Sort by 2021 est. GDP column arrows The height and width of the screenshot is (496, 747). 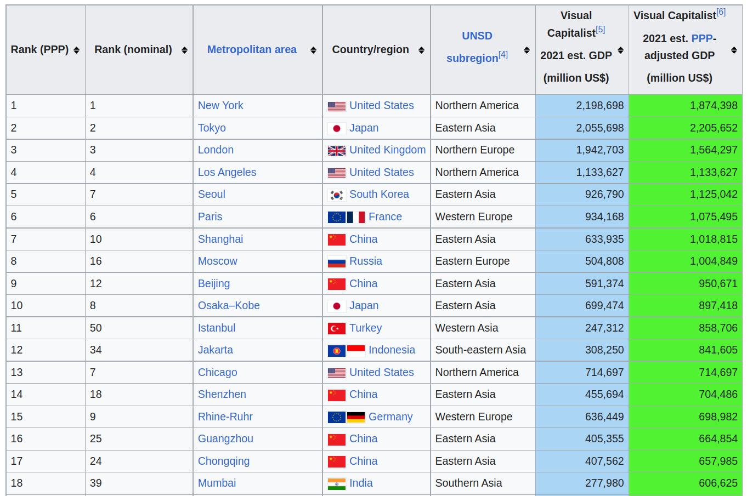click(620, 50)
